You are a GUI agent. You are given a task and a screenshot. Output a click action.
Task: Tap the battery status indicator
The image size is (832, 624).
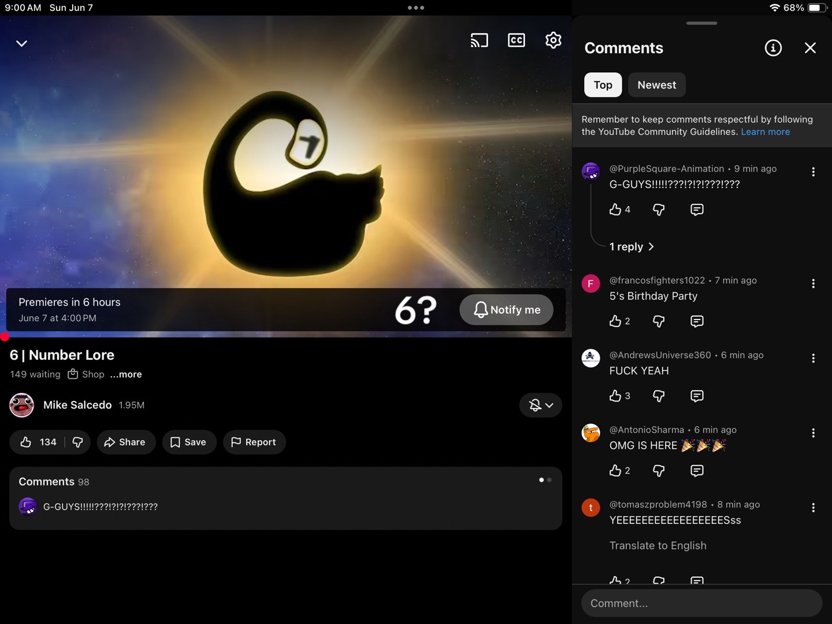point(818,8)
